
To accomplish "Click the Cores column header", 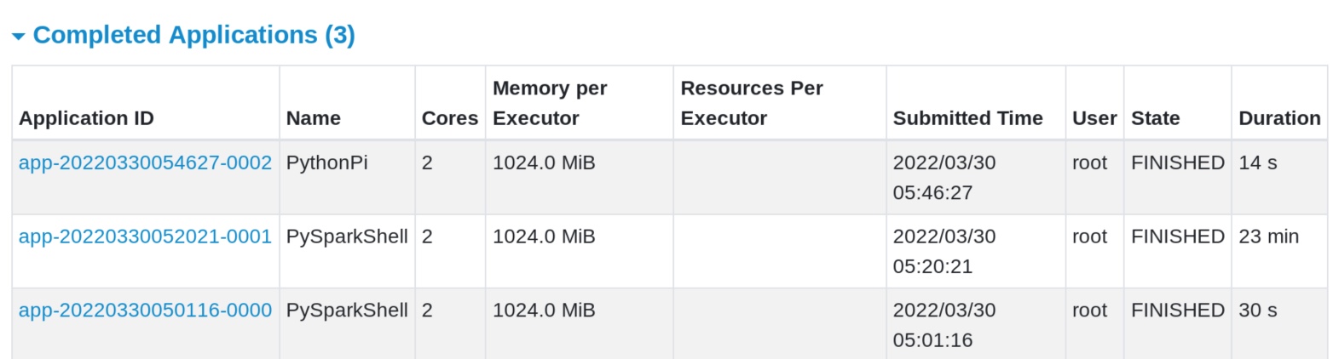I will [x=450, y=118].
